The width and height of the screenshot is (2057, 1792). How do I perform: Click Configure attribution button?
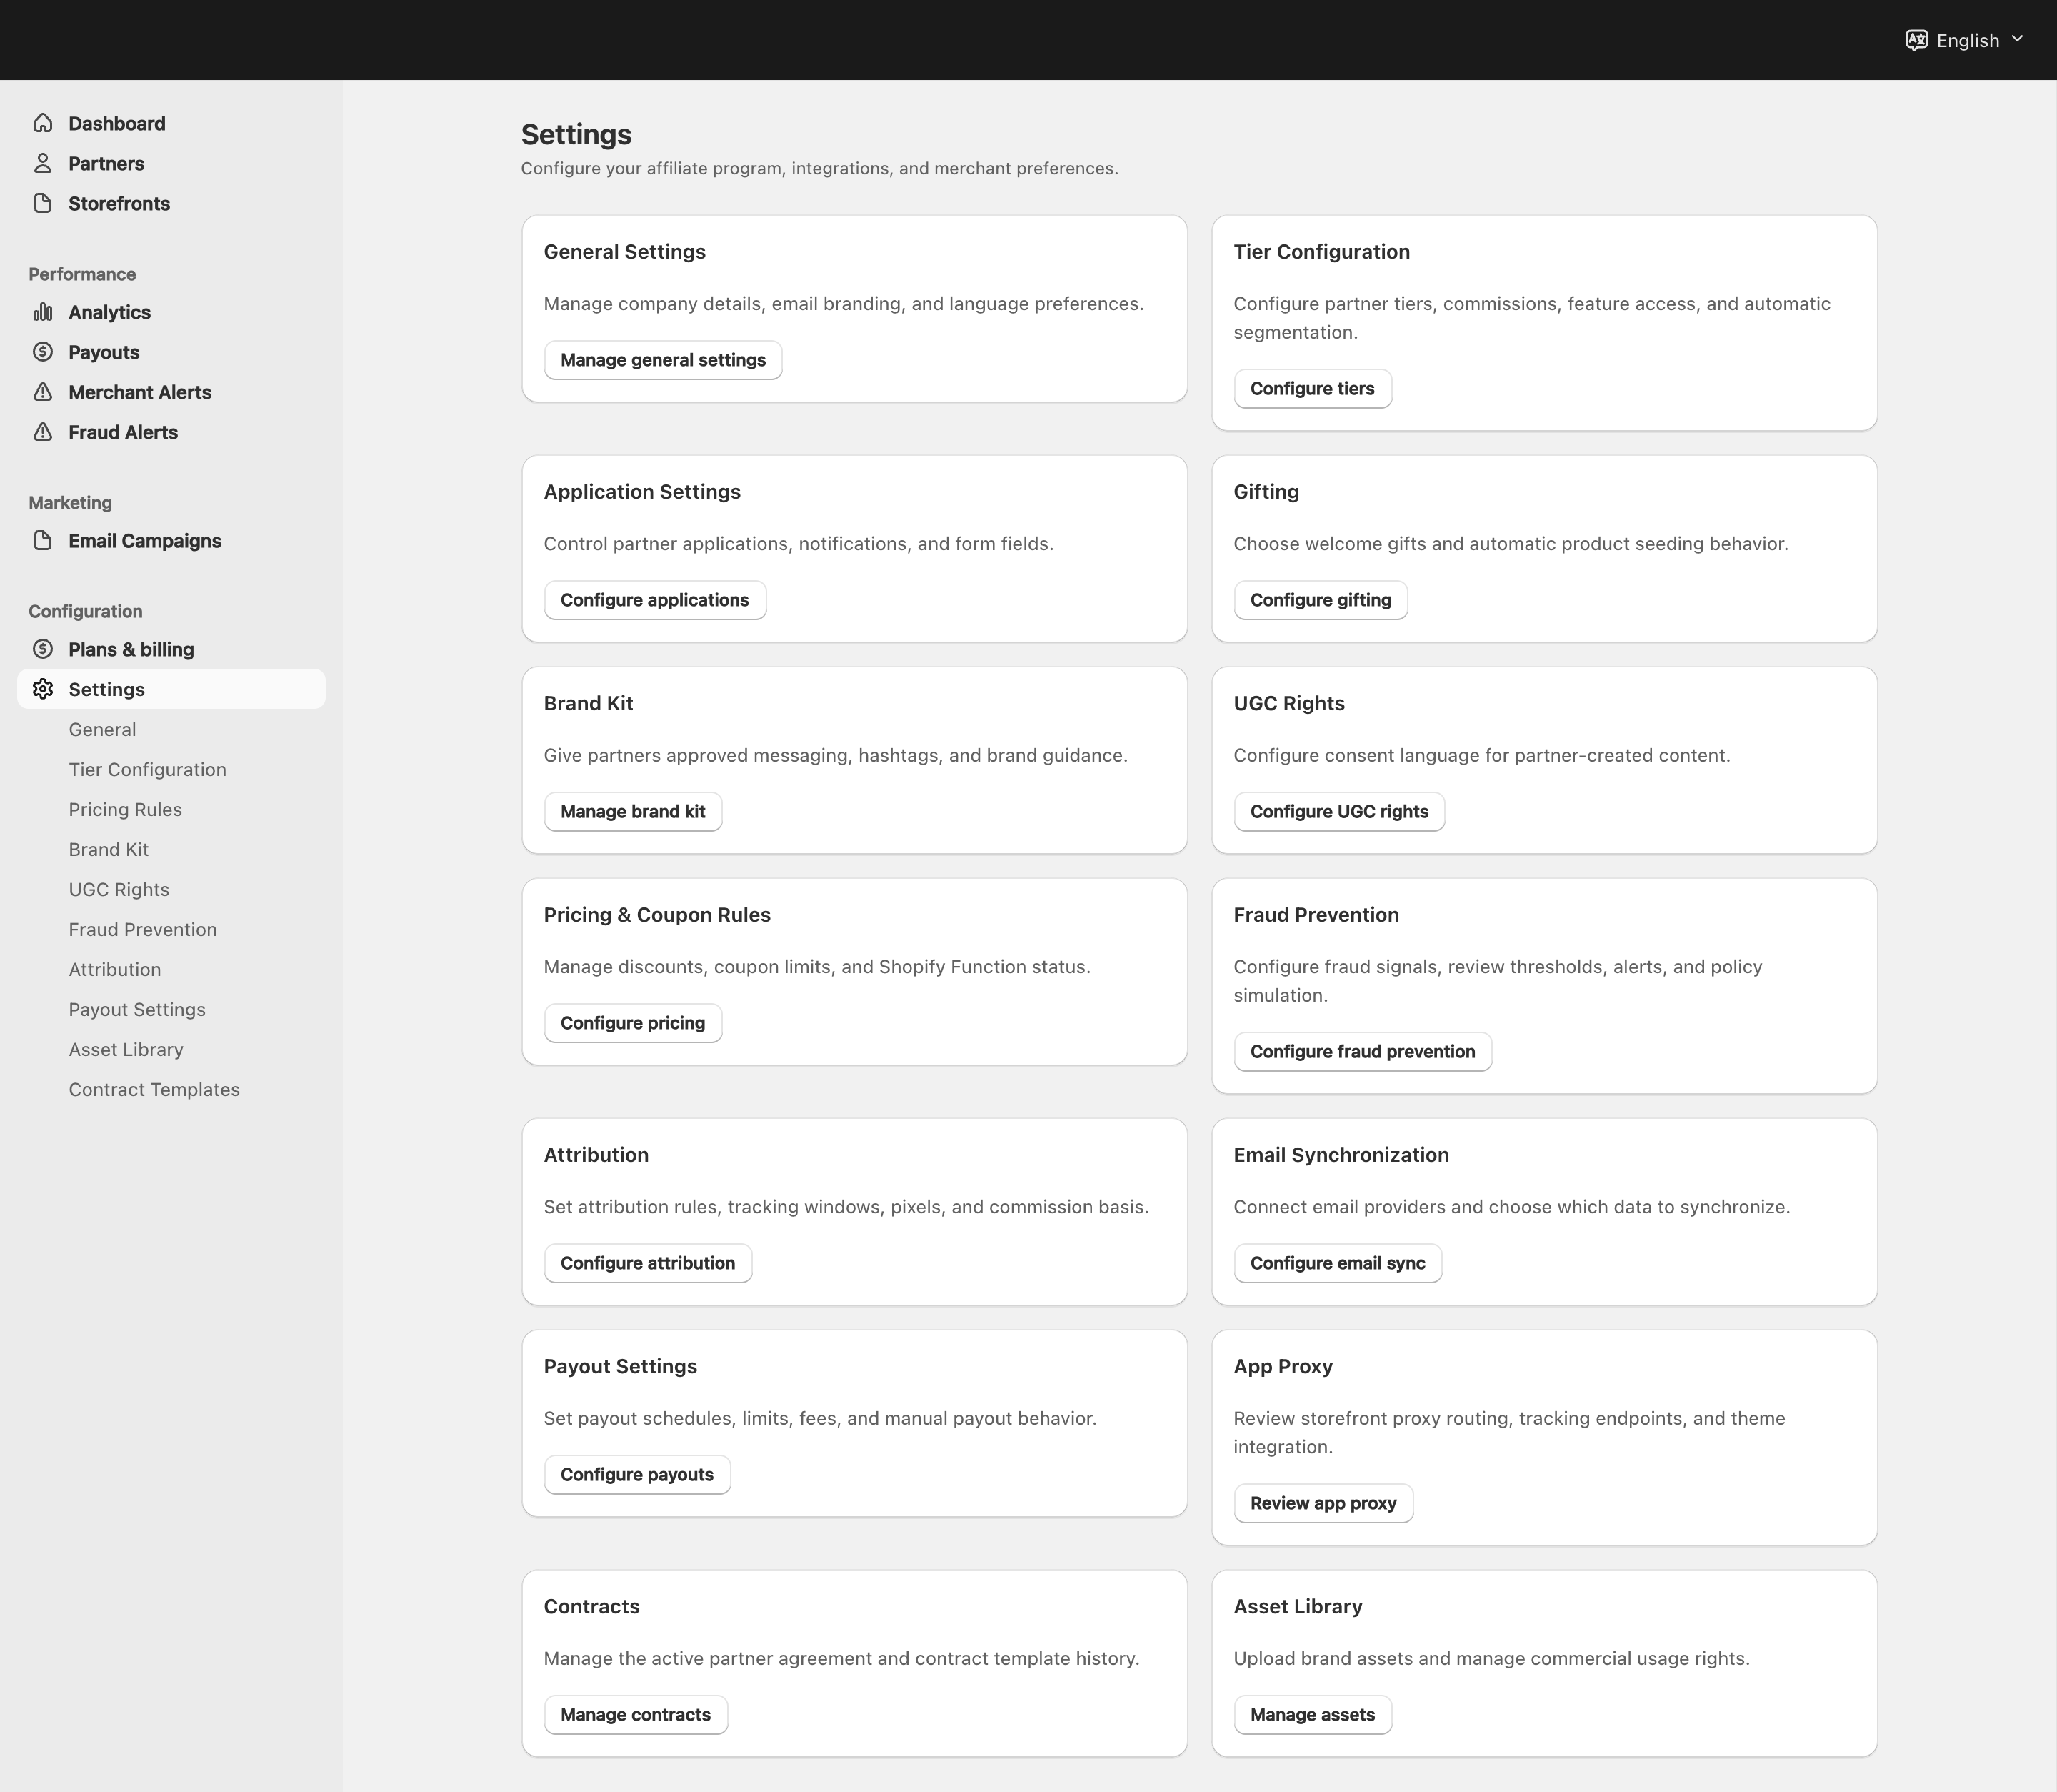click(x=648, y=1263)
